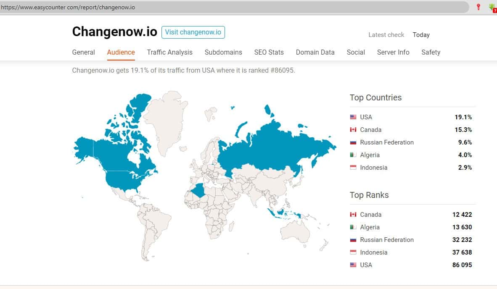Click the red key extension icon
This screenshot has width=497, height=289.
point(478,7)
